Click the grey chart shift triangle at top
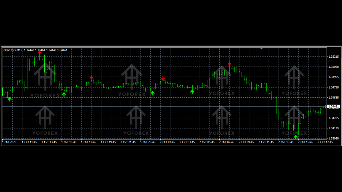 point(261,49)
